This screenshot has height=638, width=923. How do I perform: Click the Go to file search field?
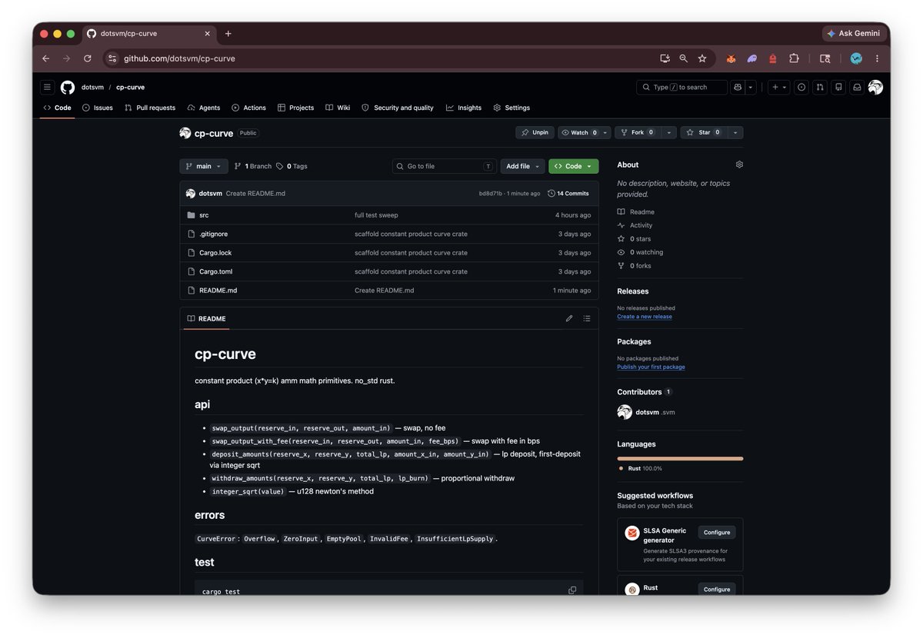click(x=445, y=166)
